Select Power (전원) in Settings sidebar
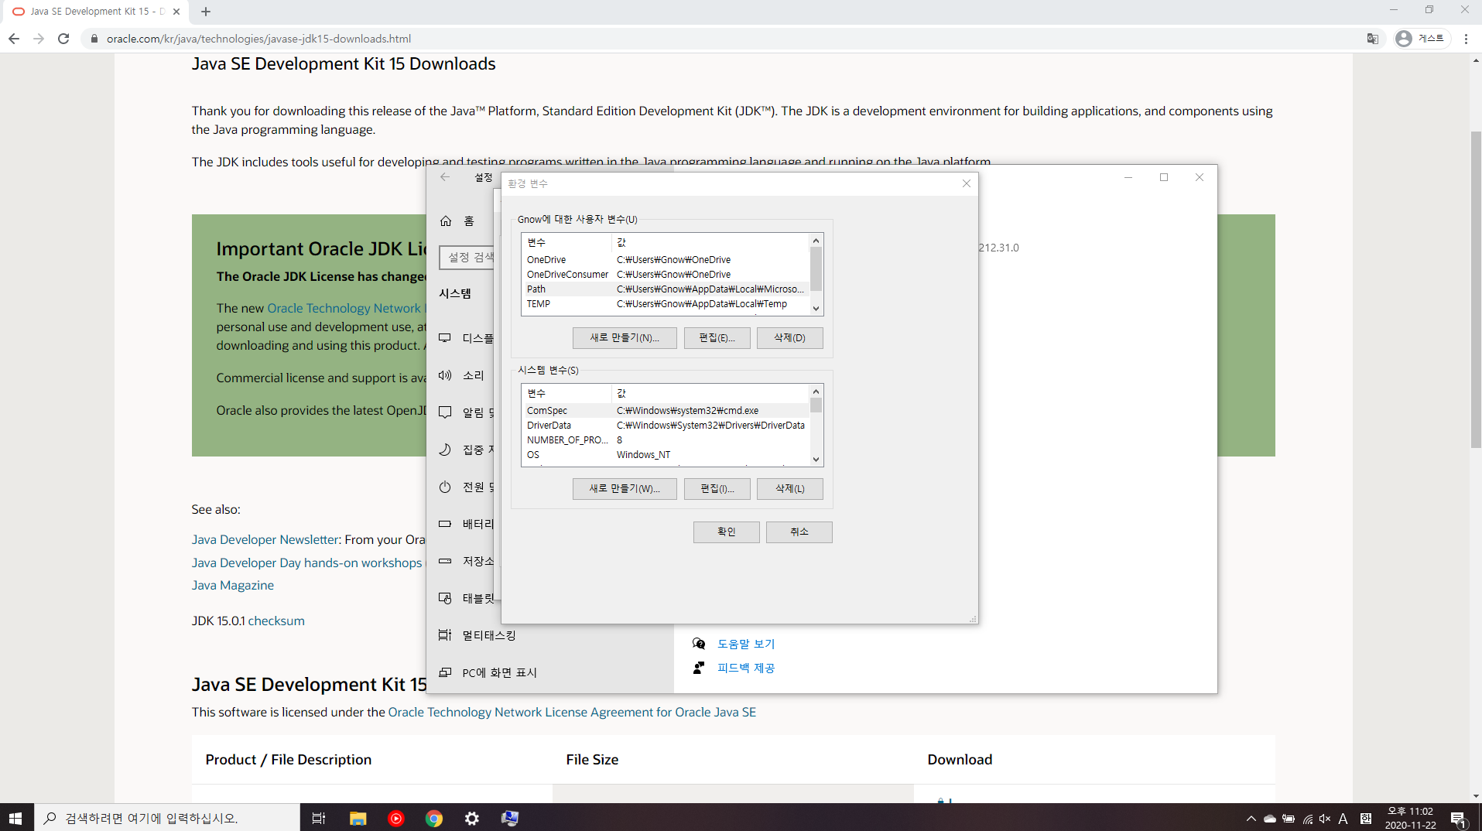 pyautogui.click(x=466, y=487)
